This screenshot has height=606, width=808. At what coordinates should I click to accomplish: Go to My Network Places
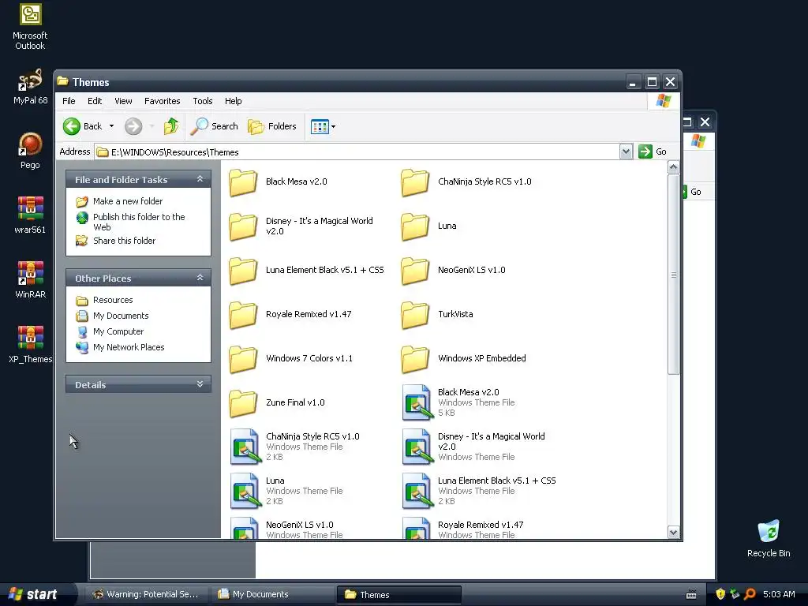coord(120,347)
